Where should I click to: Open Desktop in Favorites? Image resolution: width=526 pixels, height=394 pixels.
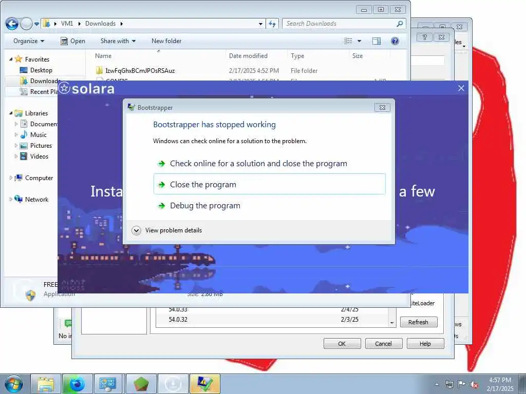pos(41,70)
